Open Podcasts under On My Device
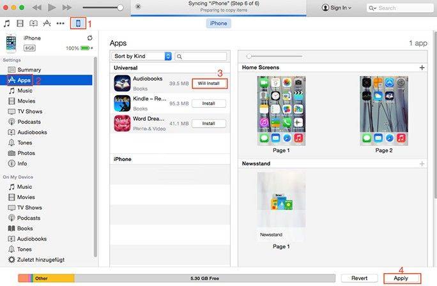 (x=46, y=218)
